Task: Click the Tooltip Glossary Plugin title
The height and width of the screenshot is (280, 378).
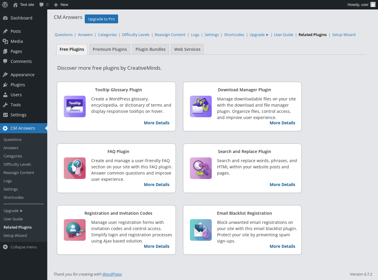Action: coord(118,90)
